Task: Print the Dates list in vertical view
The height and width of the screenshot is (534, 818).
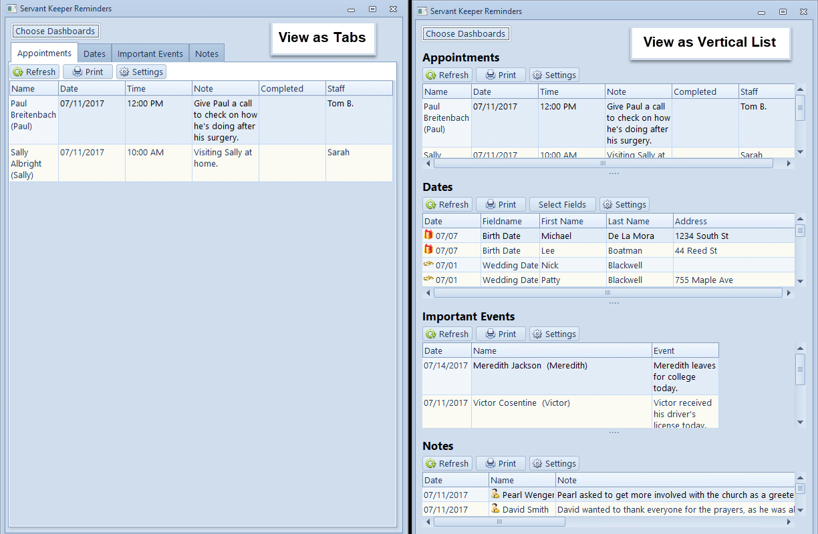Action: (x=501, y=204)
